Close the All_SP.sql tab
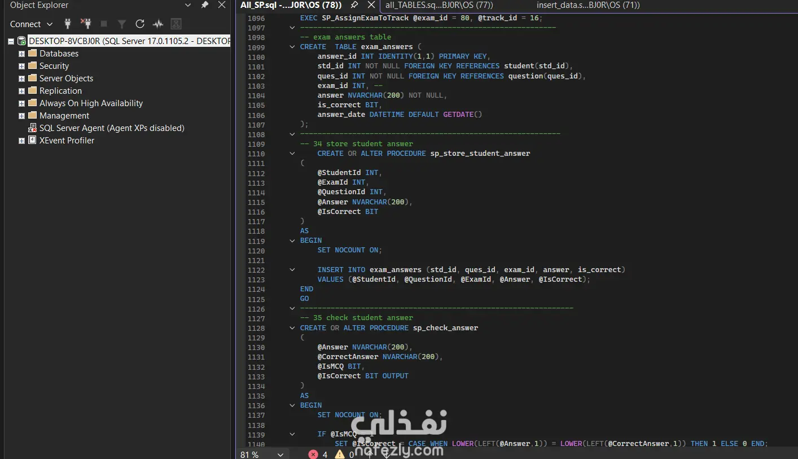 coord(371,5)
